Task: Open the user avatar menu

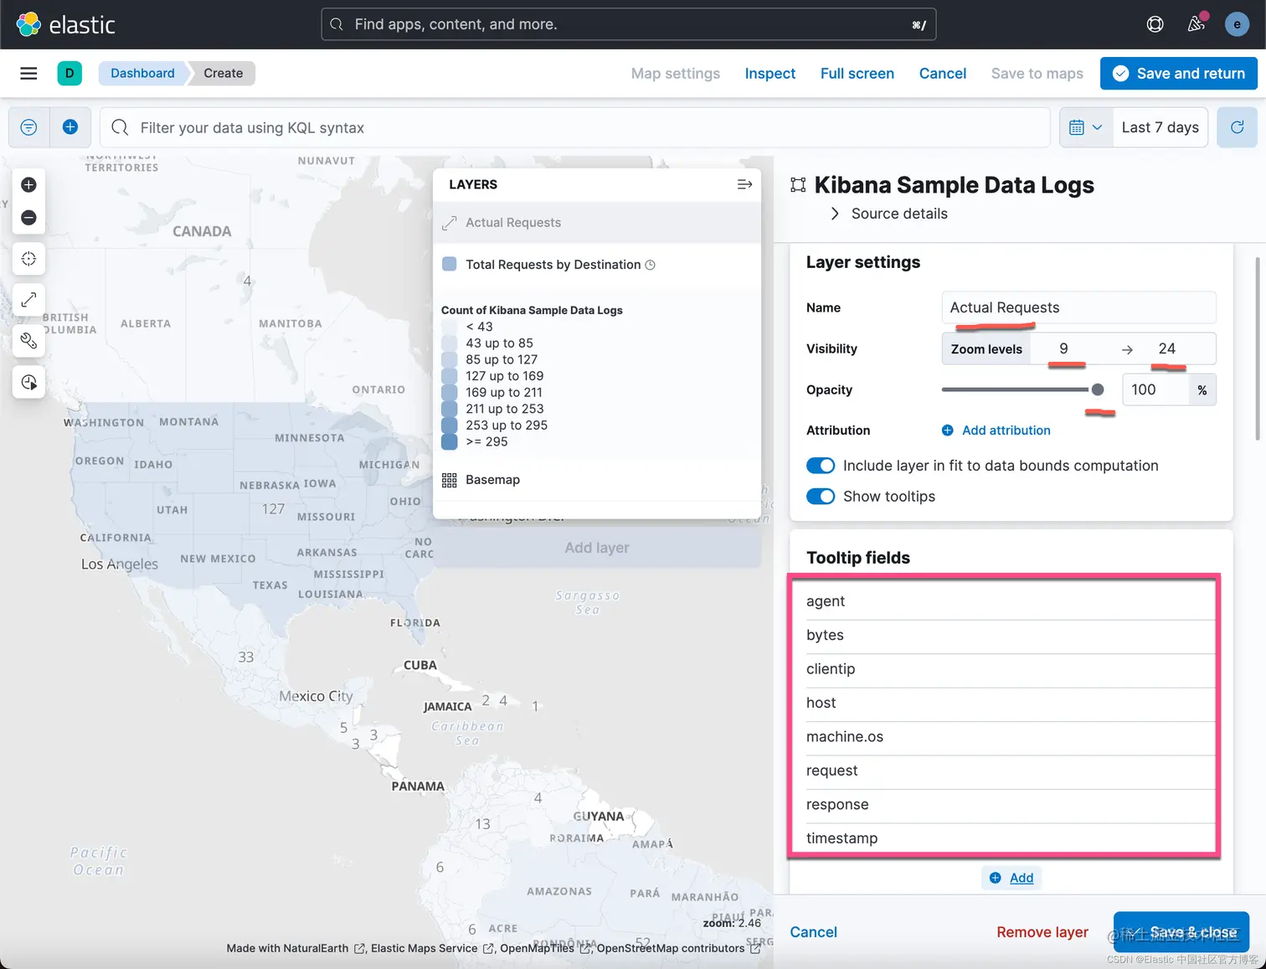Action: (1237, 24)
